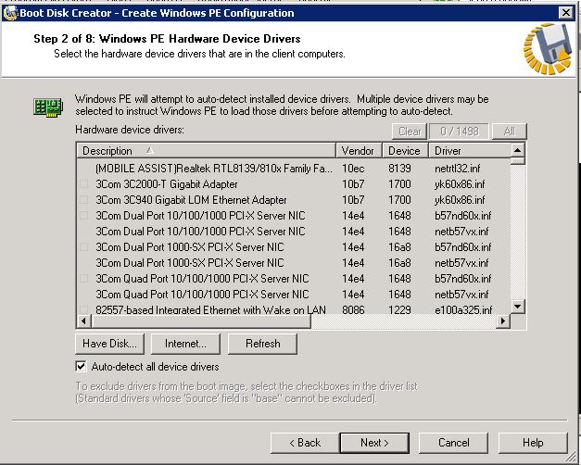
Task: Click the 10ec vendor cell
Action: pos(353,169)
